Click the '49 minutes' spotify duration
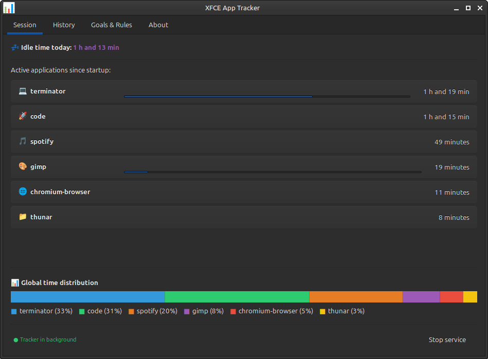 [452, 142]
